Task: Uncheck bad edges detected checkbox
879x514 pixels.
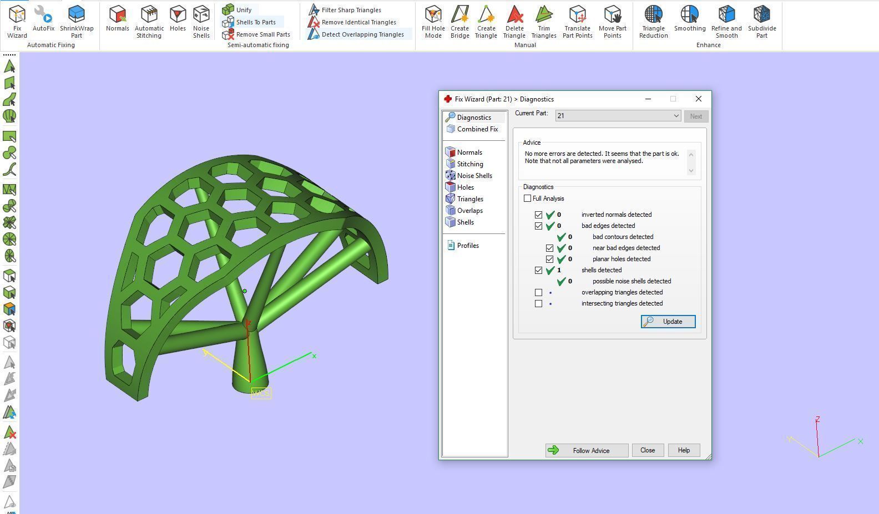Action: (538, 226)
